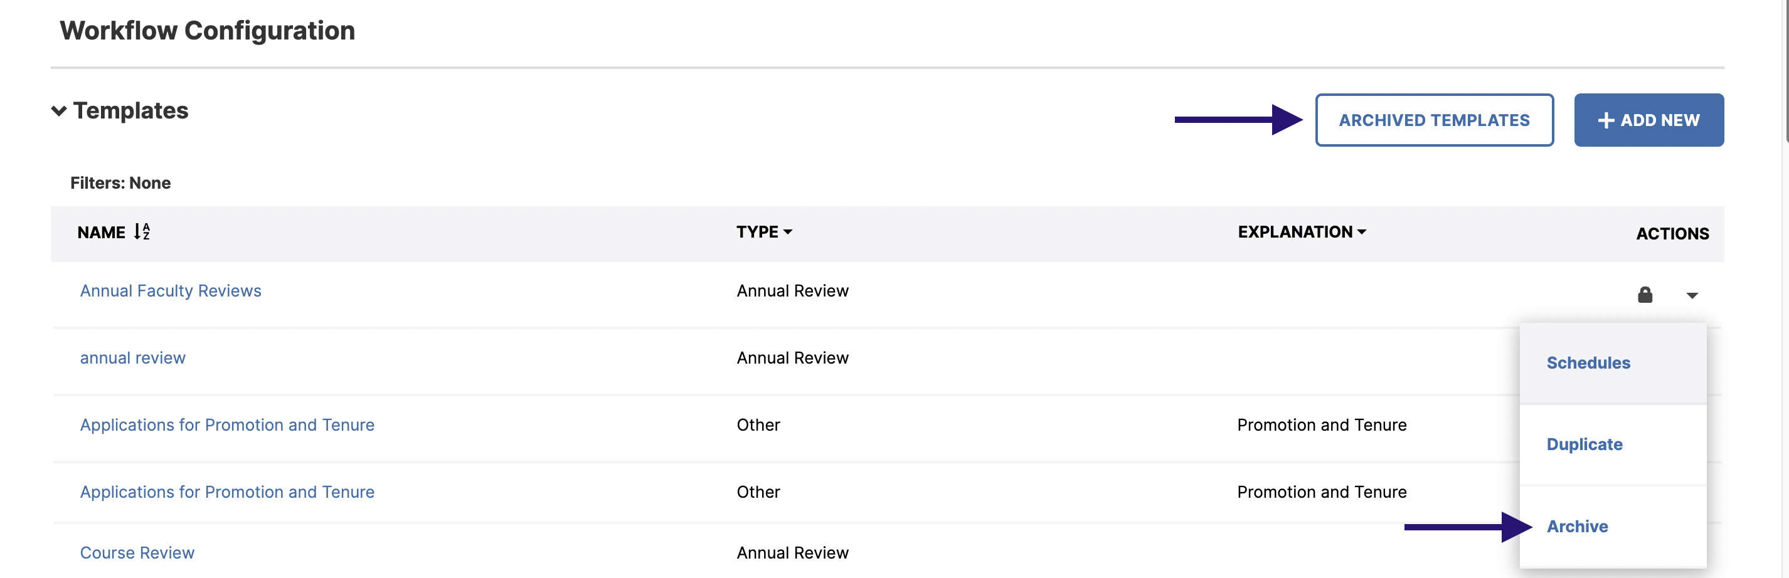Viewport: 1789px width, 578px height.
Task: Click the Annual Review type of Course Review
Action: [x=792, y=553]
